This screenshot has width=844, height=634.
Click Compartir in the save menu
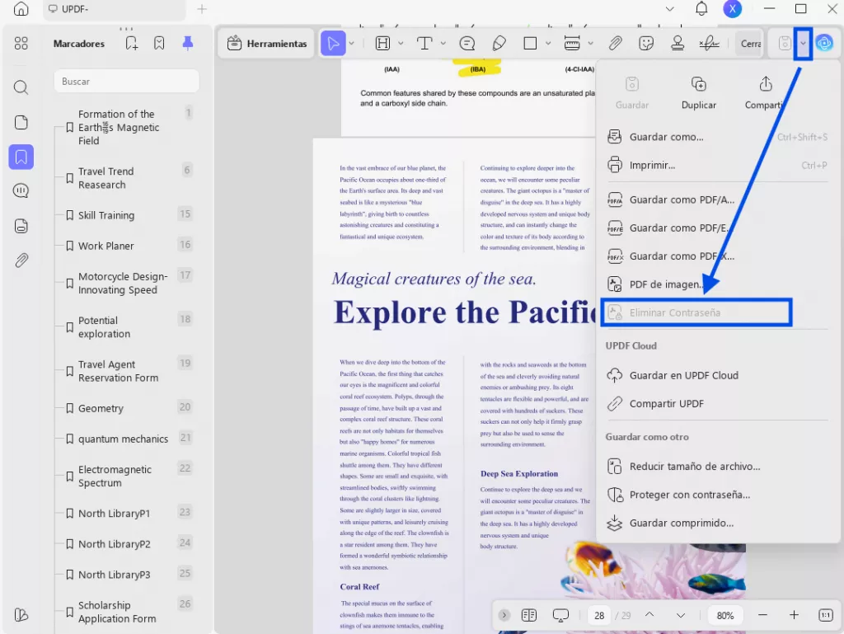[x=765, y=93]
